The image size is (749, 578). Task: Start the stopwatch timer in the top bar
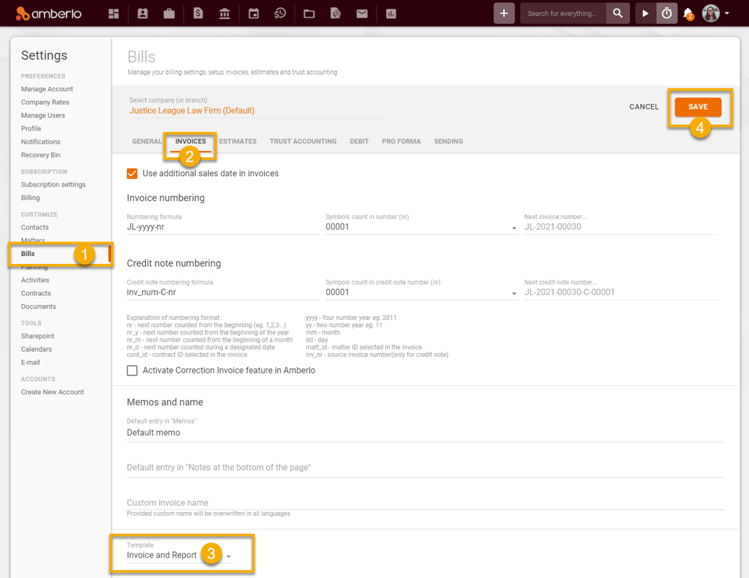(666, 13)
